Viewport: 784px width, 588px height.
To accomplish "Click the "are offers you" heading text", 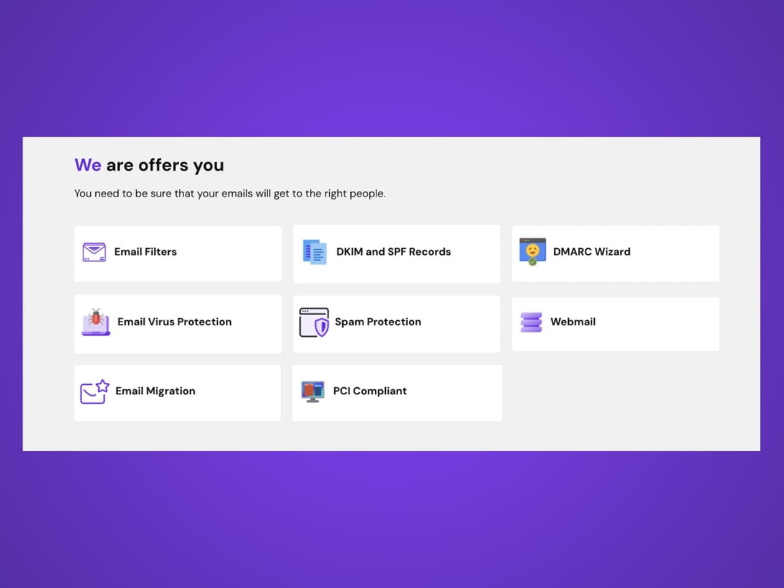I will 165,165.
